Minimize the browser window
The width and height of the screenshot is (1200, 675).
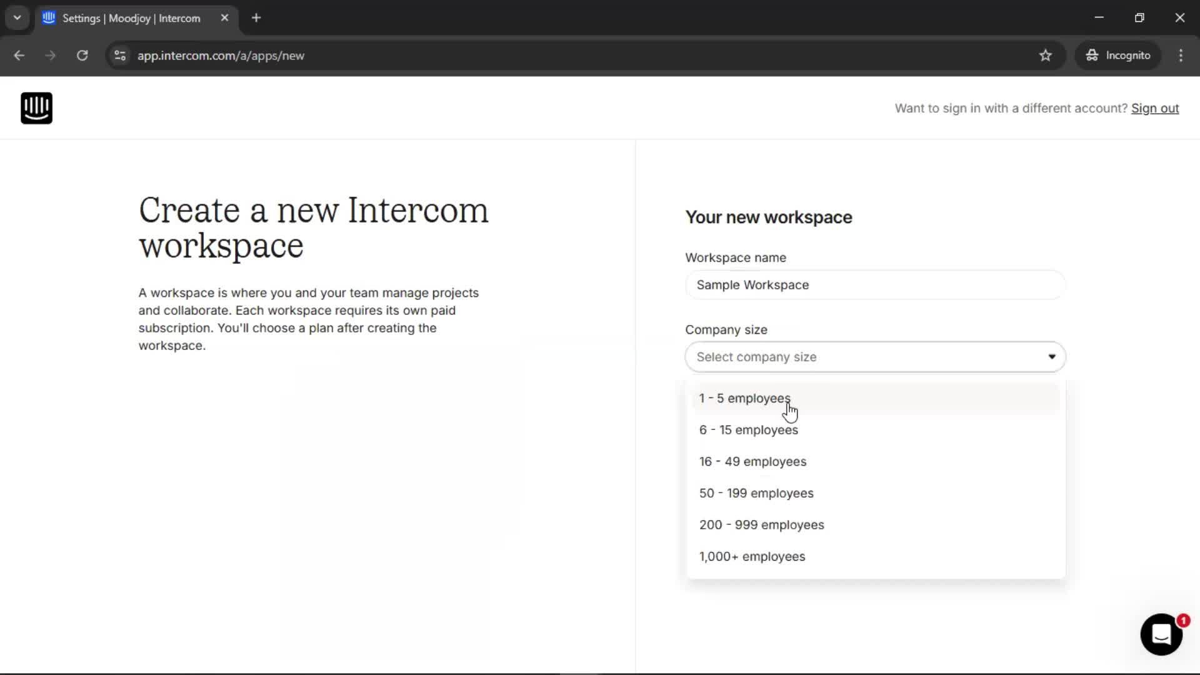(x=1099, y=18)
